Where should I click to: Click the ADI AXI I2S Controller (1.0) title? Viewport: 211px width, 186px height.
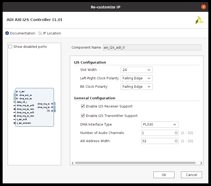point(34,20)
